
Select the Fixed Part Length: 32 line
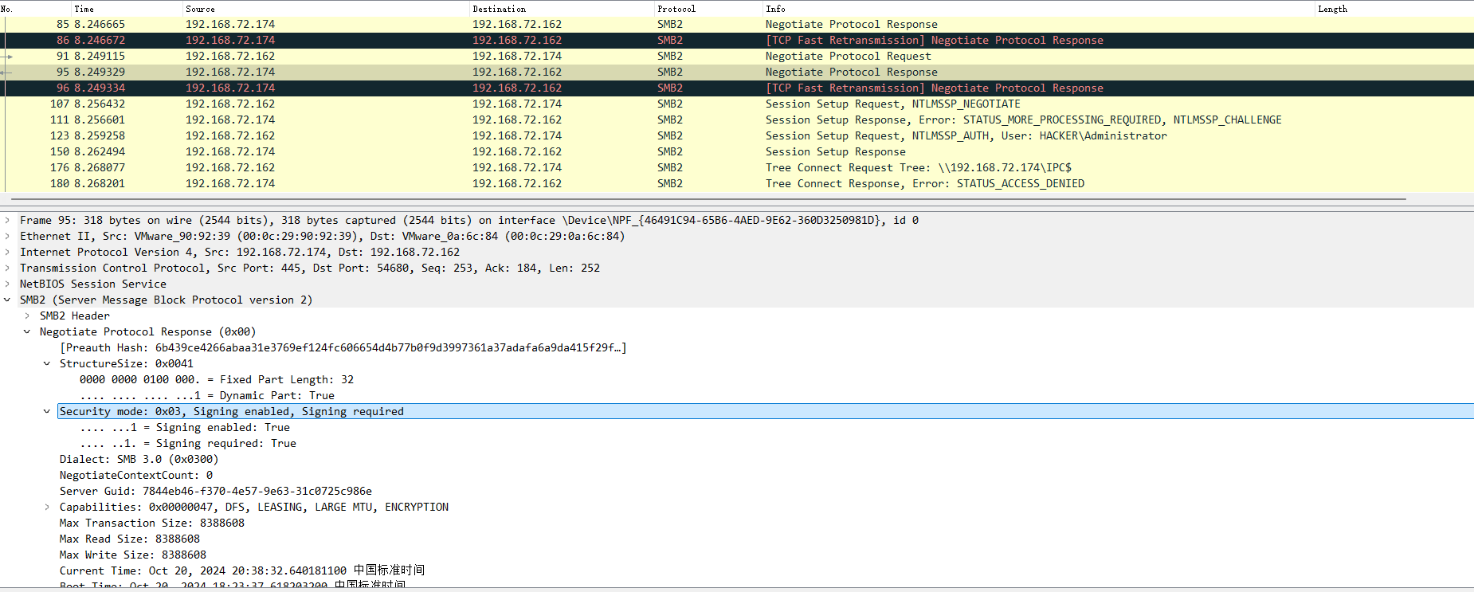tap(217, 380)
